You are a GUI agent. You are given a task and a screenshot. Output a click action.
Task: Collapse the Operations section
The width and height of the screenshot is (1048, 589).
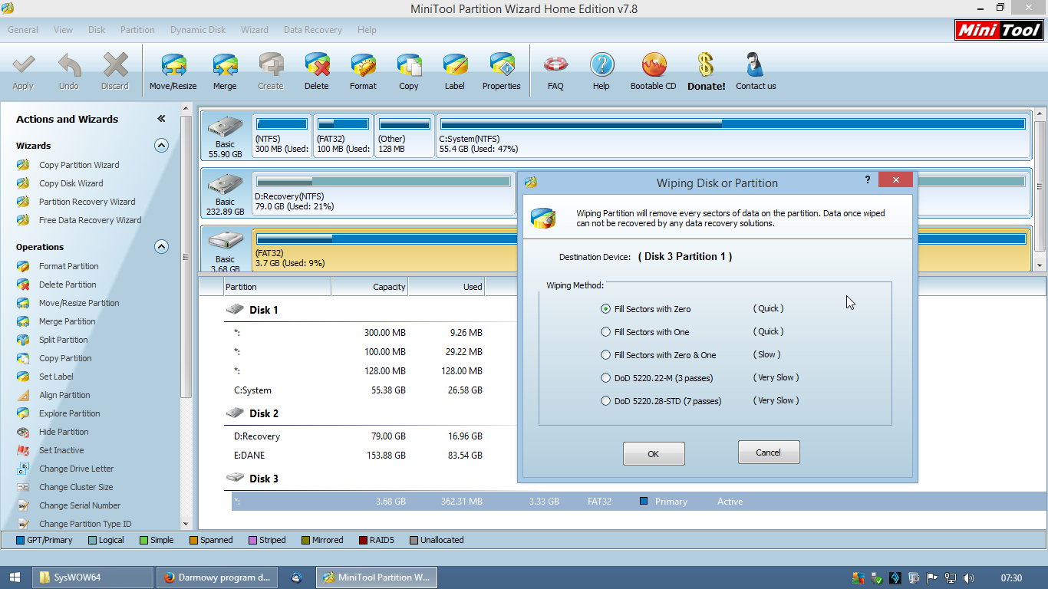(161, 246)
